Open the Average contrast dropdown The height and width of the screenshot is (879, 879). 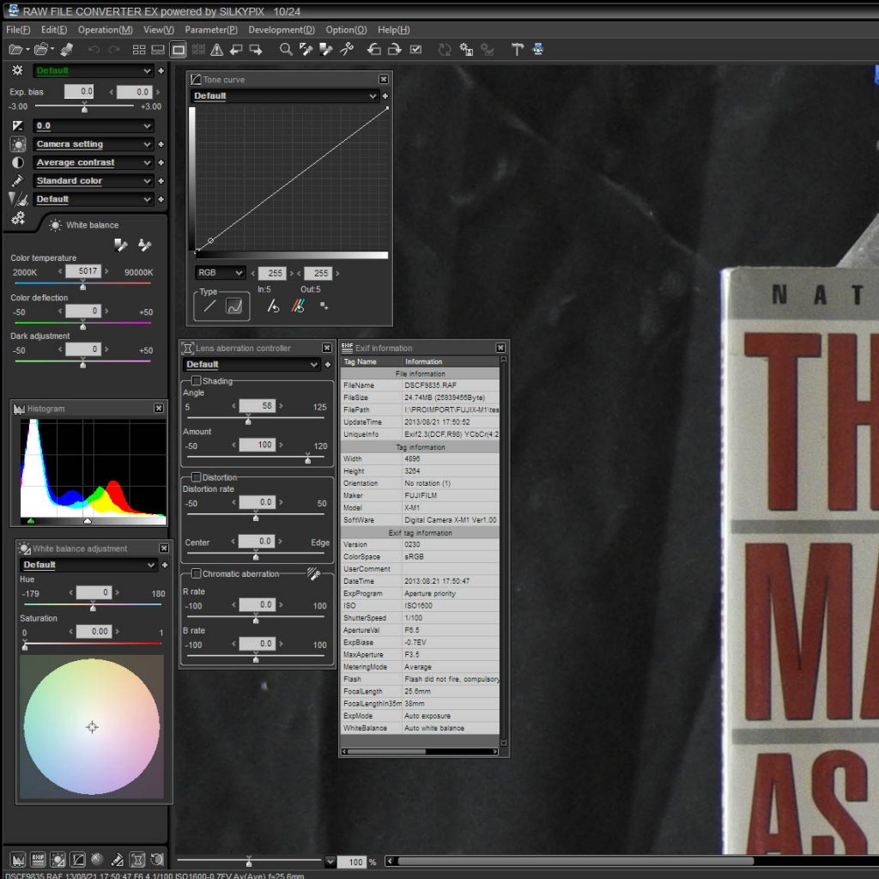click(x=93, y=162)
